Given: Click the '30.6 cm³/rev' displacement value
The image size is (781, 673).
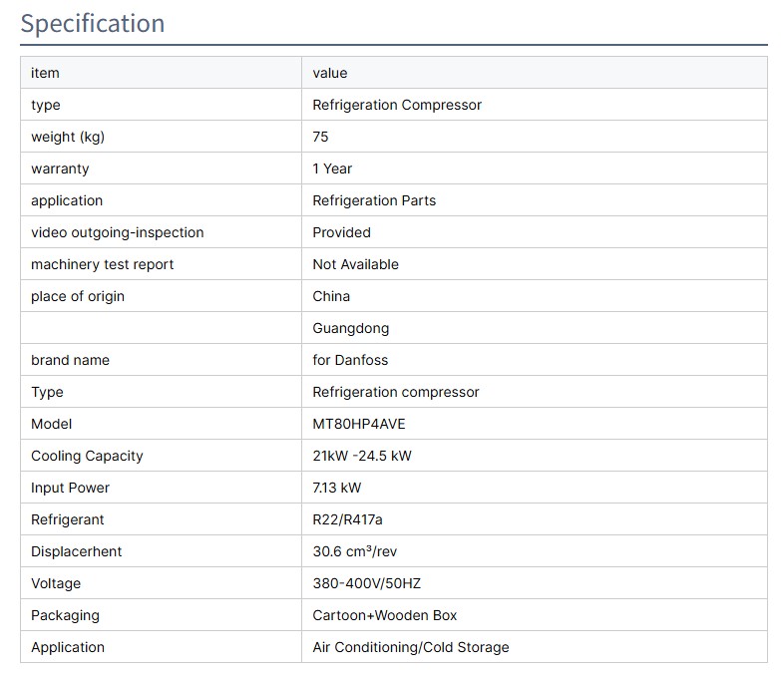Looking at the screenshot, I should click(355, 551).
